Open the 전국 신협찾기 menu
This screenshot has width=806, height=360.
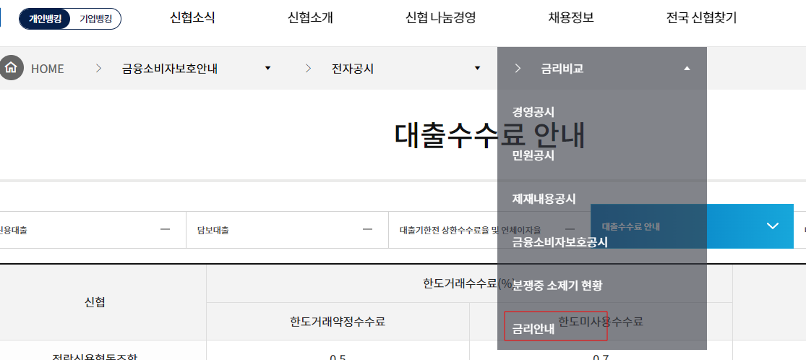[701, 18]
